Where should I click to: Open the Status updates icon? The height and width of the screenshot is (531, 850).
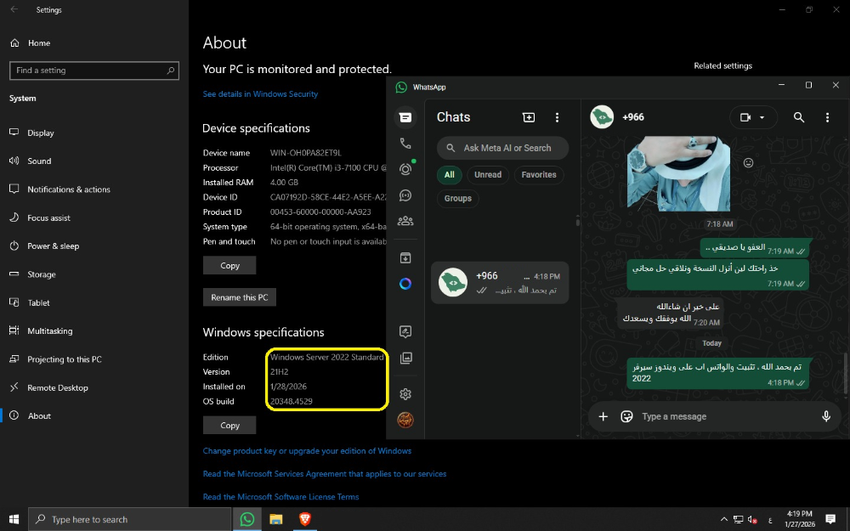405,169
